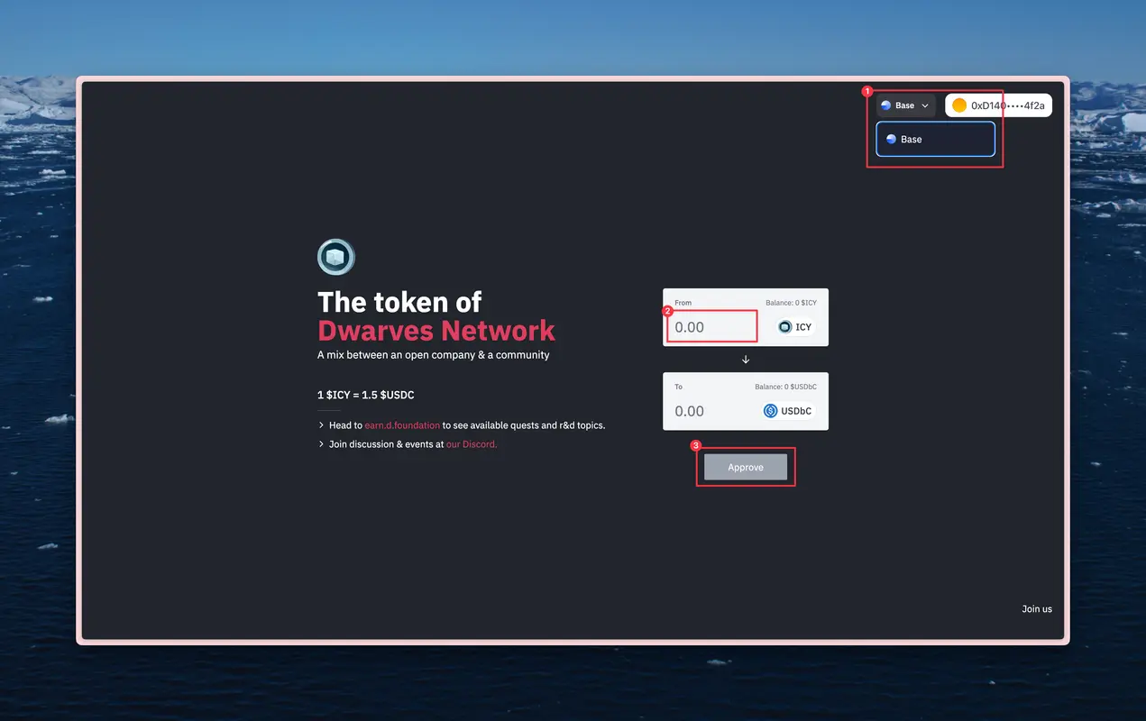Click the To label in swap box

click(679, 387)
